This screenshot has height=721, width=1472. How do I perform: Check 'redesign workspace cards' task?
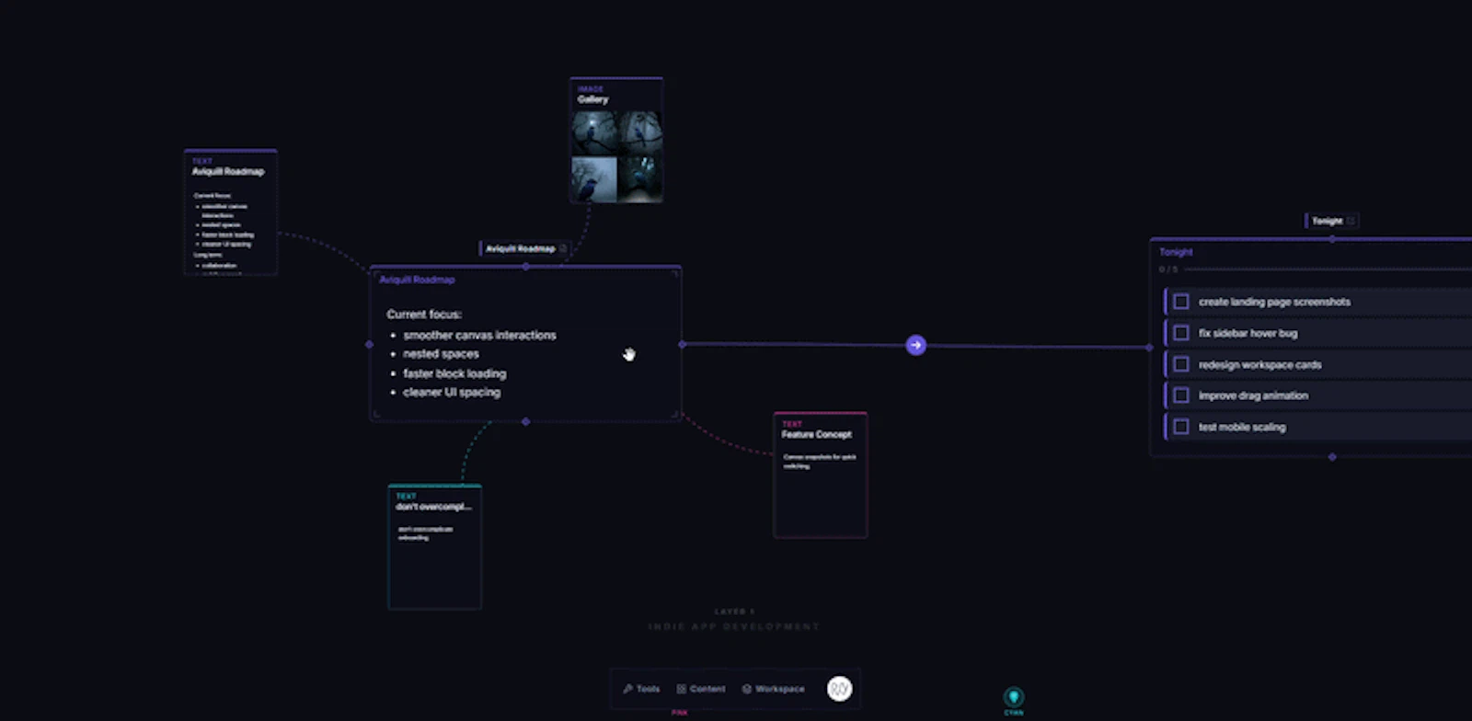coord(1181,364)
